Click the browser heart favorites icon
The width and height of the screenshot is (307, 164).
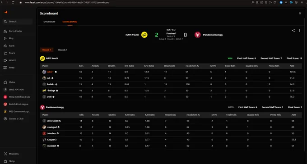click(x=275, y=2)
